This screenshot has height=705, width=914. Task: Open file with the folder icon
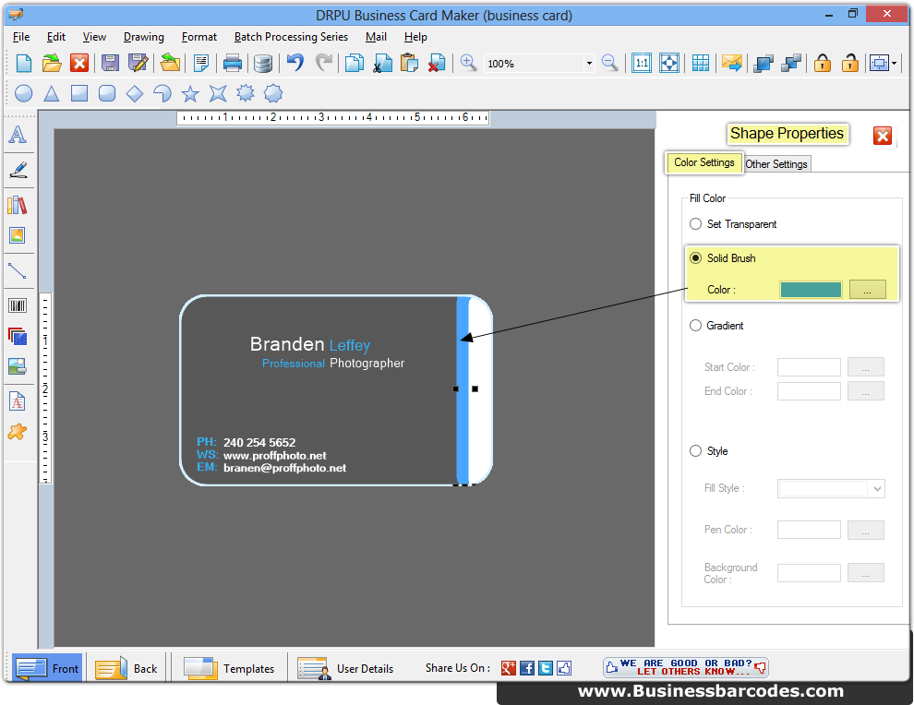click(52, 63)
